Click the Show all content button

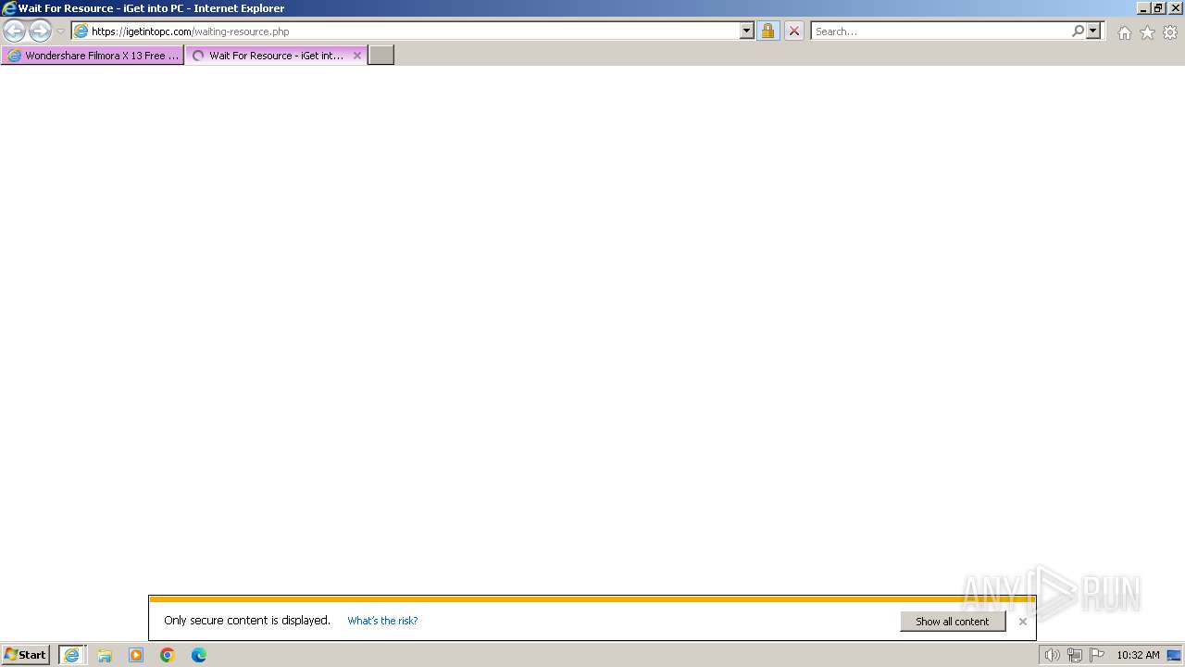pyautogui.click(x=953, y=622)
